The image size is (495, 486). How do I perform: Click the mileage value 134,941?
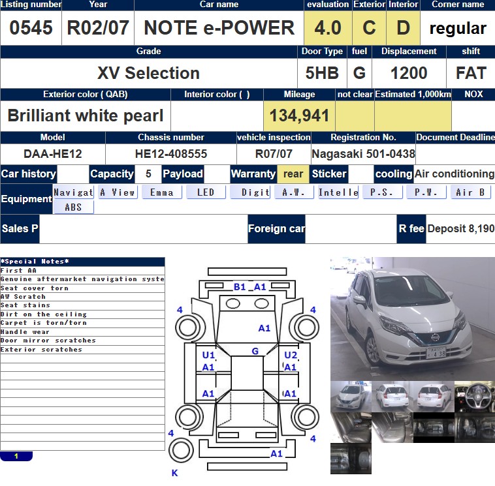299,115
